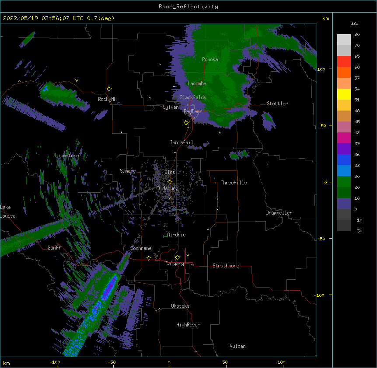377x368 pixels.
Task: Pick the purple 36–39 dBZ legend swatch
Action: [x=344, y=149]
